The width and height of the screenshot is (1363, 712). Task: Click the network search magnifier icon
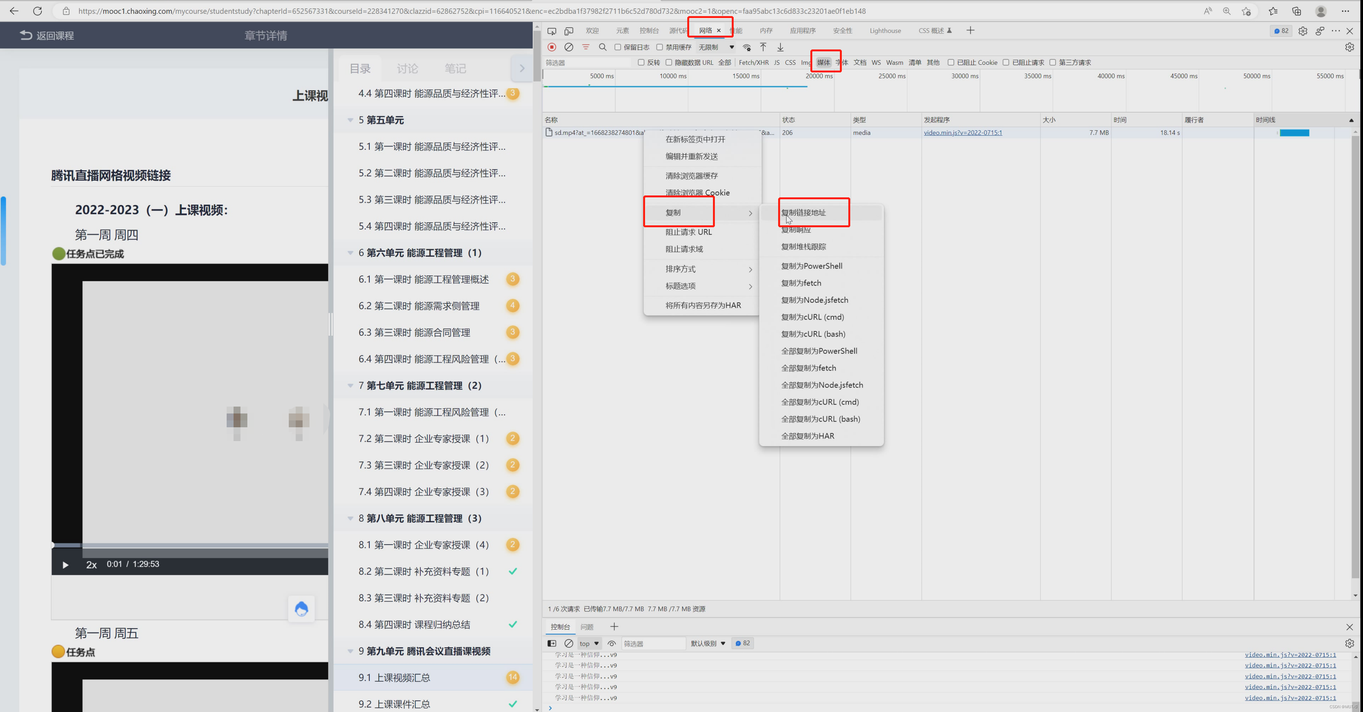coord(602,47)
